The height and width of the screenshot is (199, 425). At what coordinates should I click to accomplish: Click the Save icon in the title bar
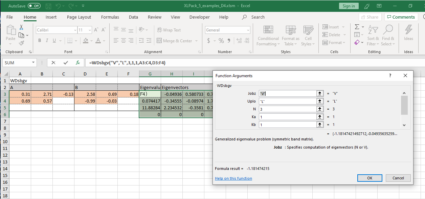coord(48,6)
